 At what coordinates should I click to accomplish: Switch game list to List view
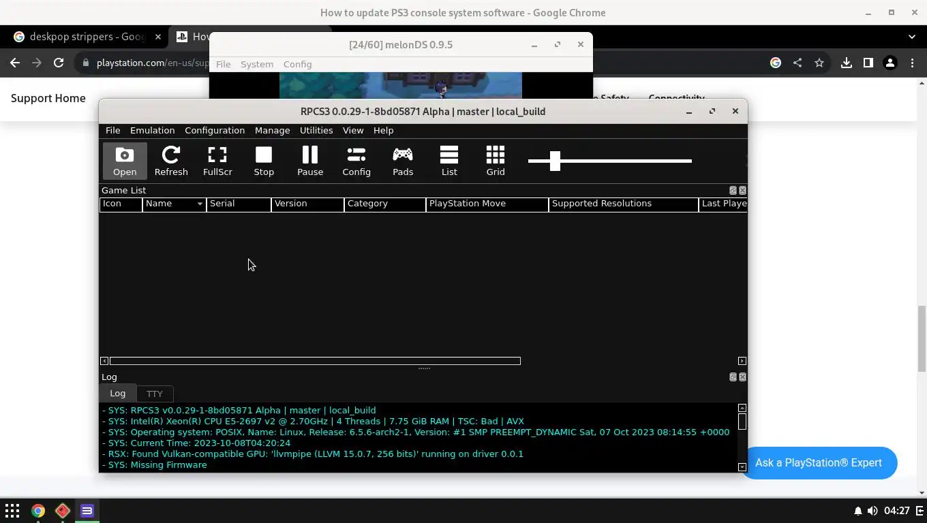point(449,161)
